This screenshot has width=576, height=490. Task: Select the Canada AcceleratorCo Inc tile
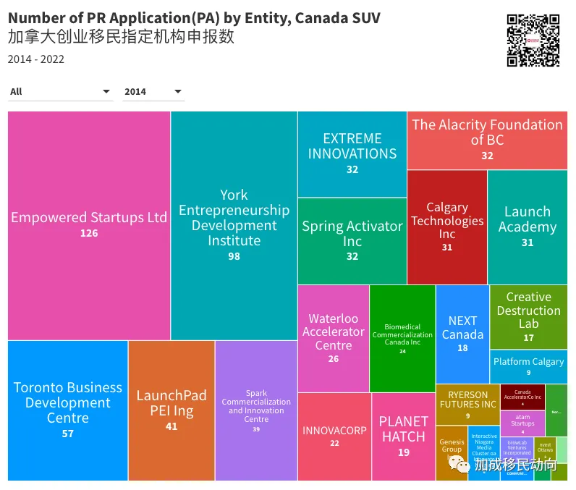[522, 397]
